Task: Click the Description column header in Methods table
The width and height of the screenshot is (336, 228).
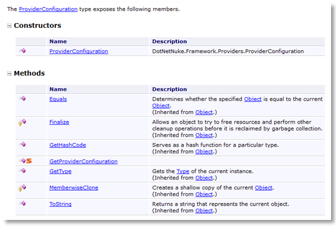Action: (169, 89)
